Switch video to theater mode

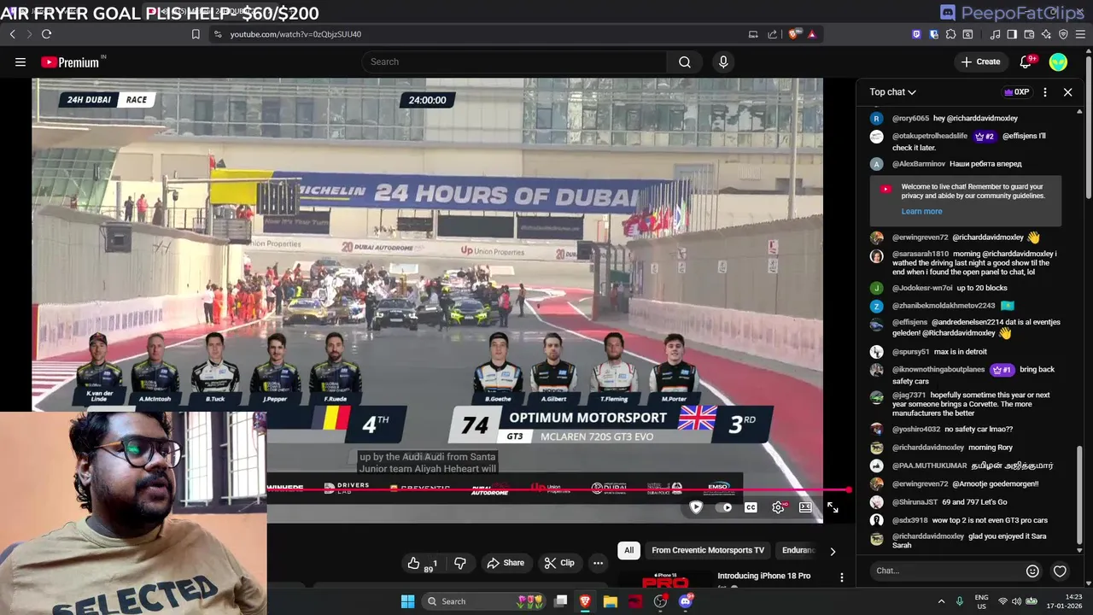click(x=805, y=507)
